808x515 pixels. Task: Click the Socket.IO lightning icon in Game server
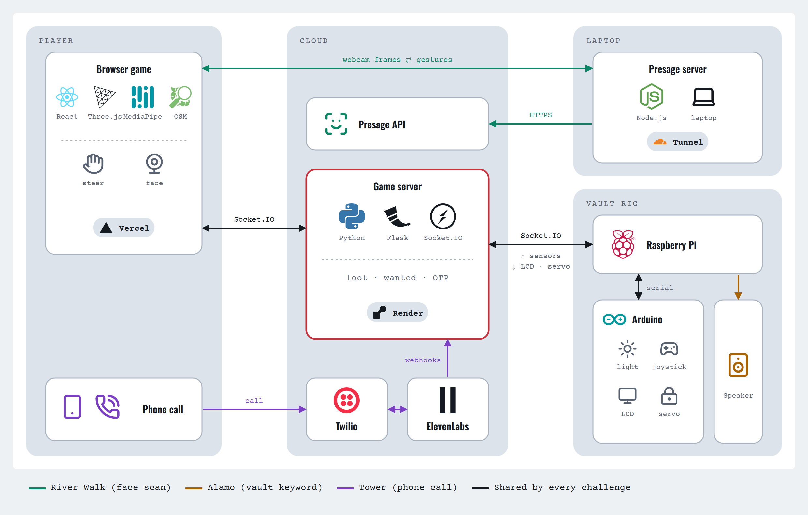pyautogui.click(x=443, y=216)
